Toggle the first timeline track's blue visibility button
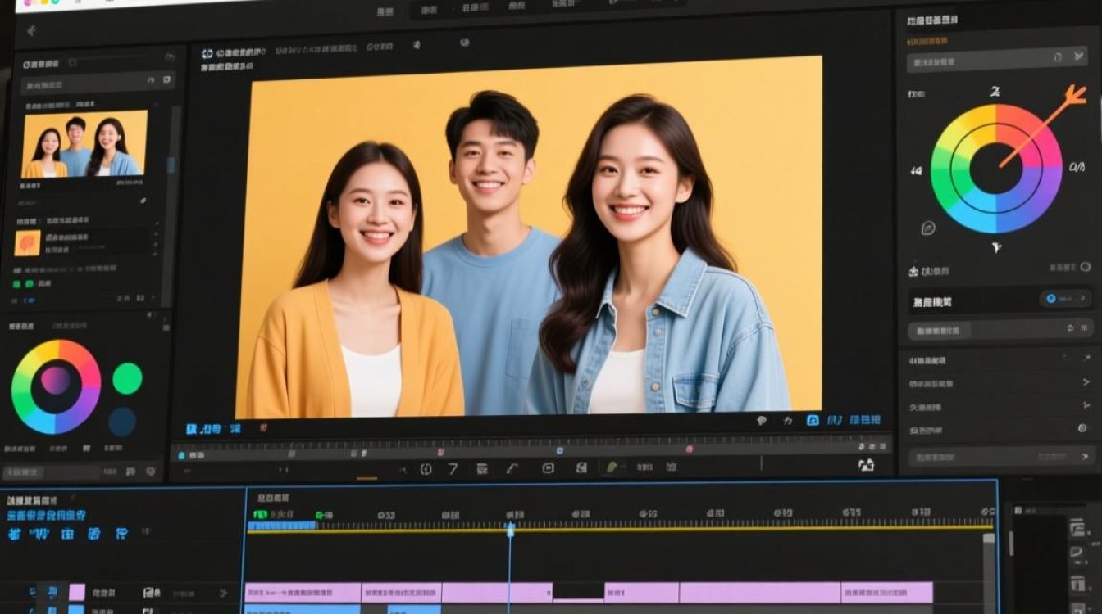1102x614 pixels. [52, 591]
